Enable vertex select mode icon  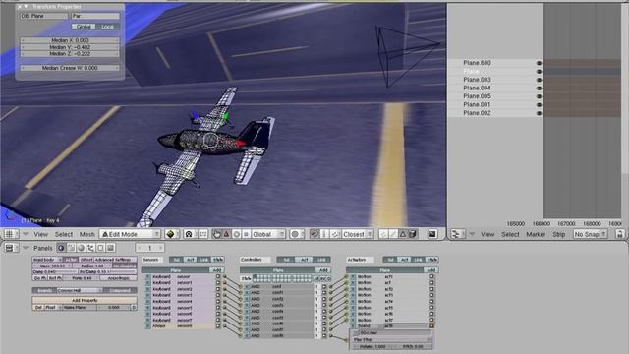coord(383,234)
